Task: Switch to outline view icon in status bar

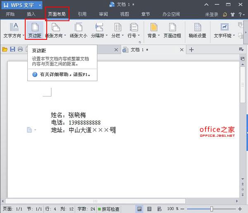Action: (149, 209)
